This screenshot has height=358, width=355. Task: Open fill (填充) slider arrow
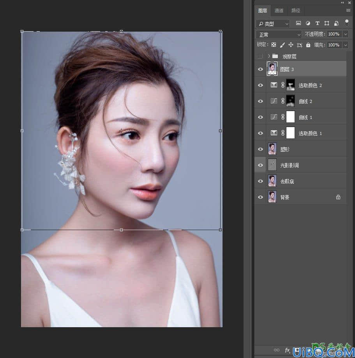[346, 45]
